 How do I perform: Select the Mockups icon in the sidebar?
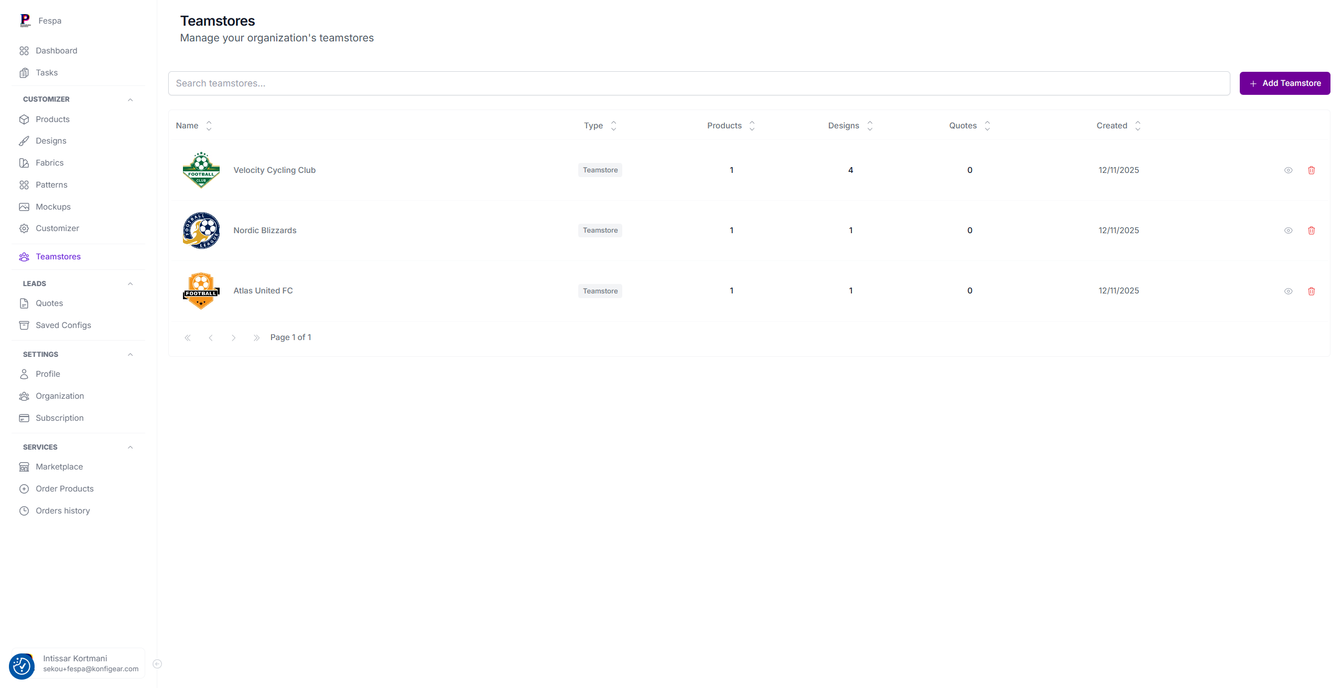click(25, 206)
